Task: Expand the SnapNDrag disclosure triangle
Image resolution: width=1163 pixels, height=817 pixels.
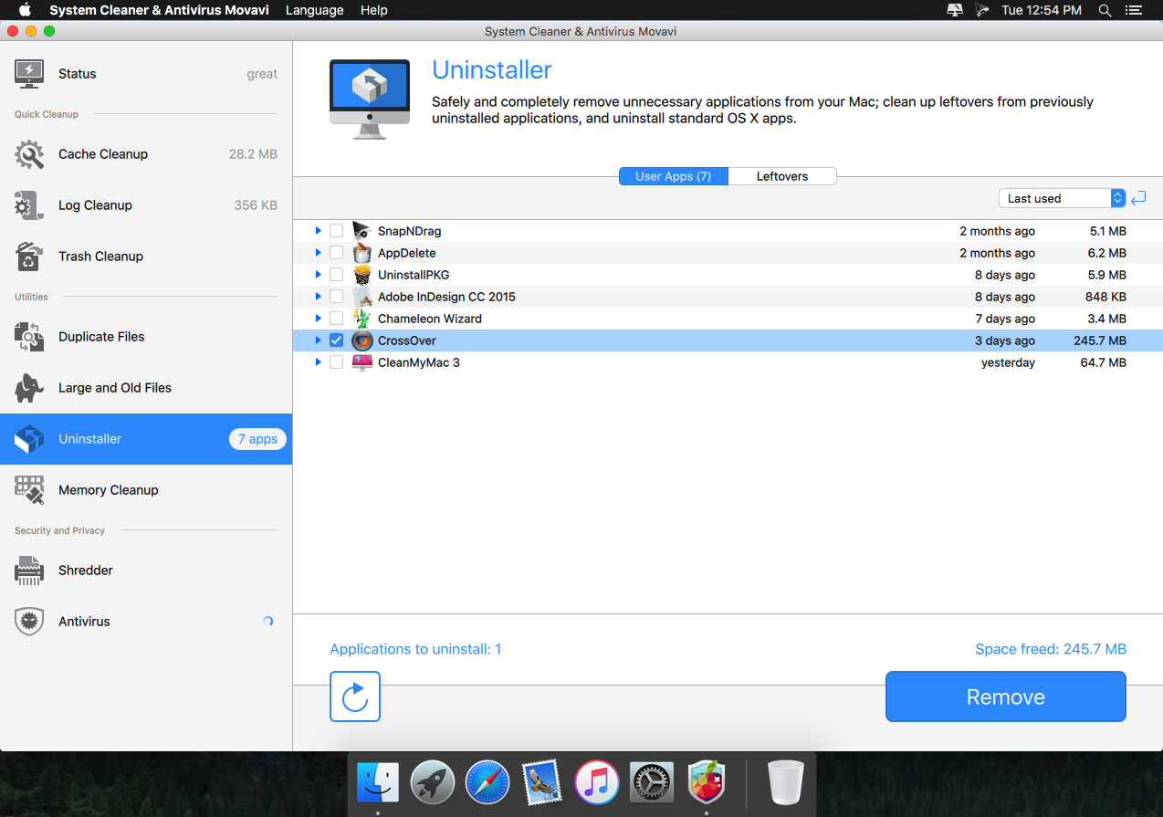Action: coord(318,231)
